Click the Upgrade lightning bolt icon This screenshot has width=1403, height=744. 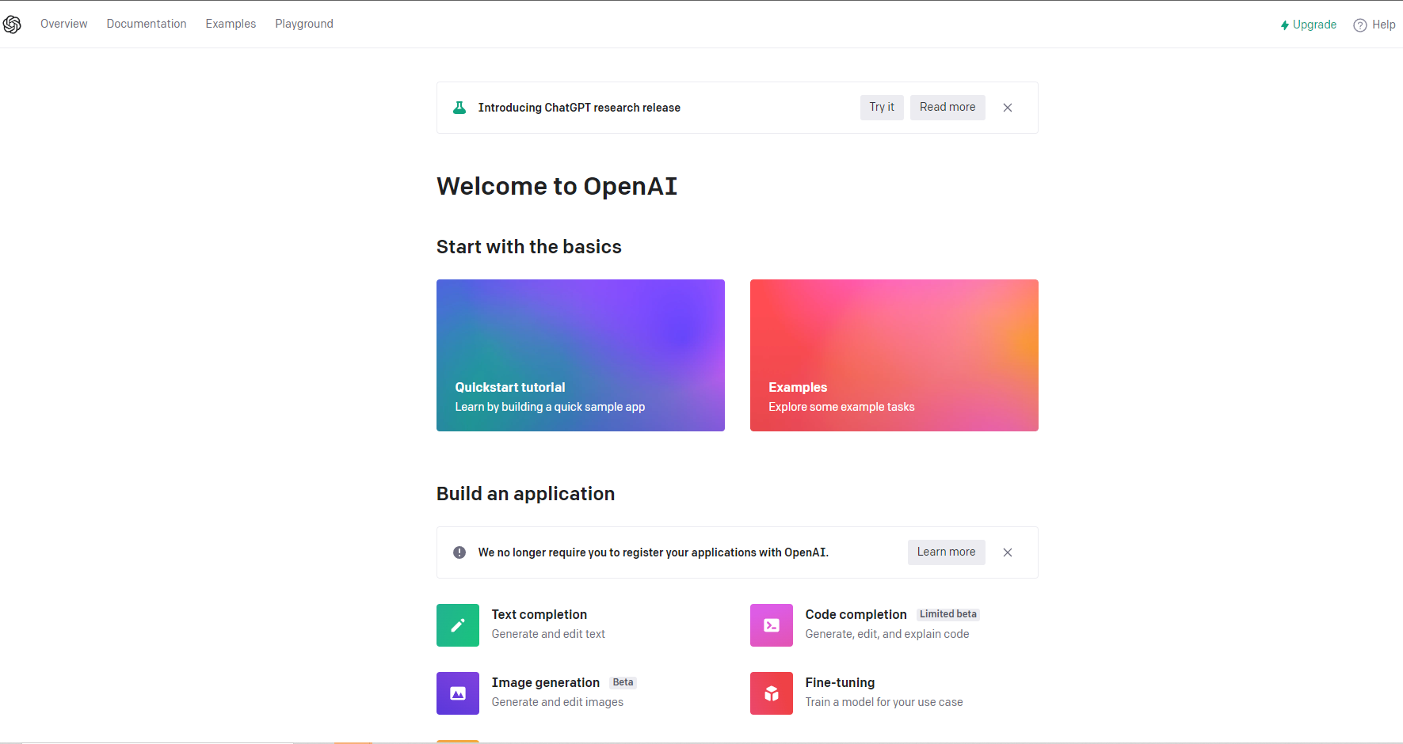pos(1285,25)
